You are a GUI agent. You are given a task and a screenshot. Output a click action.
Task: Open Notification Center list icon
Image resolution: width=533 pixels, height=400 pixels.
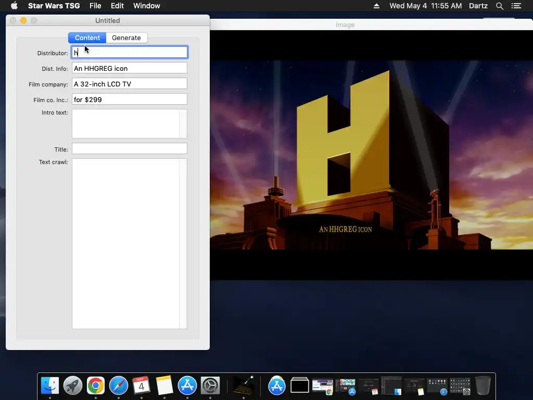coord(516,6)
